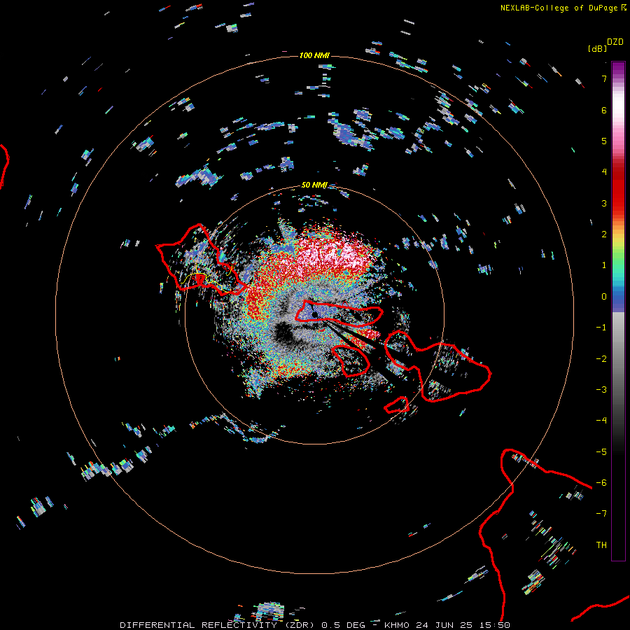This screenshot has height=630, width=630.
Task: Click the 50 NMI range ring label
Action: (314, 185)
